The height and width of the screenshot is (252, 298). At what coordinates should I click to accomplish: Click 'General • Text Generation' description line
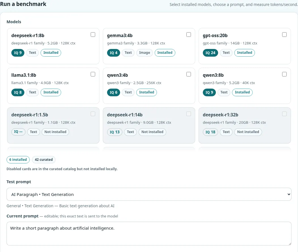pyautogui.click(x=60, y=206)
